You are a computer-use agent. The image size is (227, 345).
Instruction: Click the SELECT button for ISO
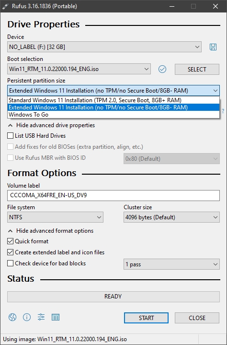click(x=197, y=69)
